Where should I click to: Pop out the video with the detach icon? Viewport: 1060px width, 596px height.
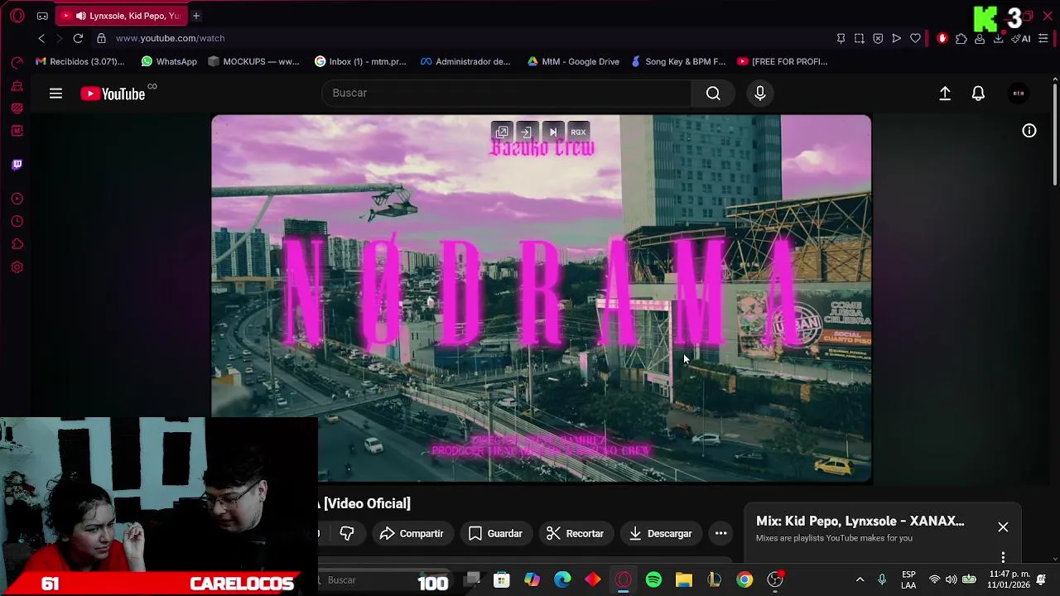pos(502,132)
